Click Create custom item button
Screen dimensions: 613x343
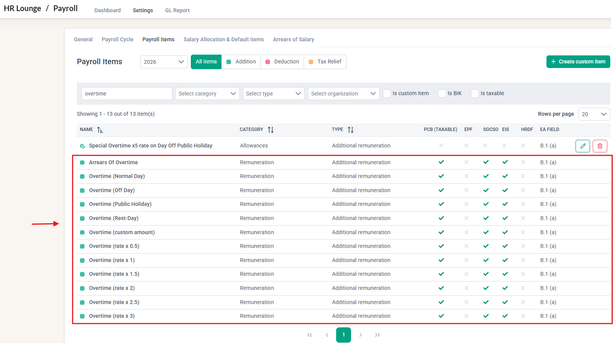[x=578, y=61]
